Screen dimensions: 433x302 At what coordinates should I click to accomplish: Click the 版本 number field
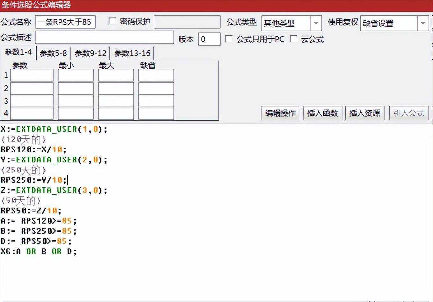209,39
